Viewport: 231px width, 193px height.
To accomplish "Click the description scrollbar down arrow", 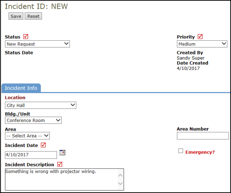I will pos(121,183).
